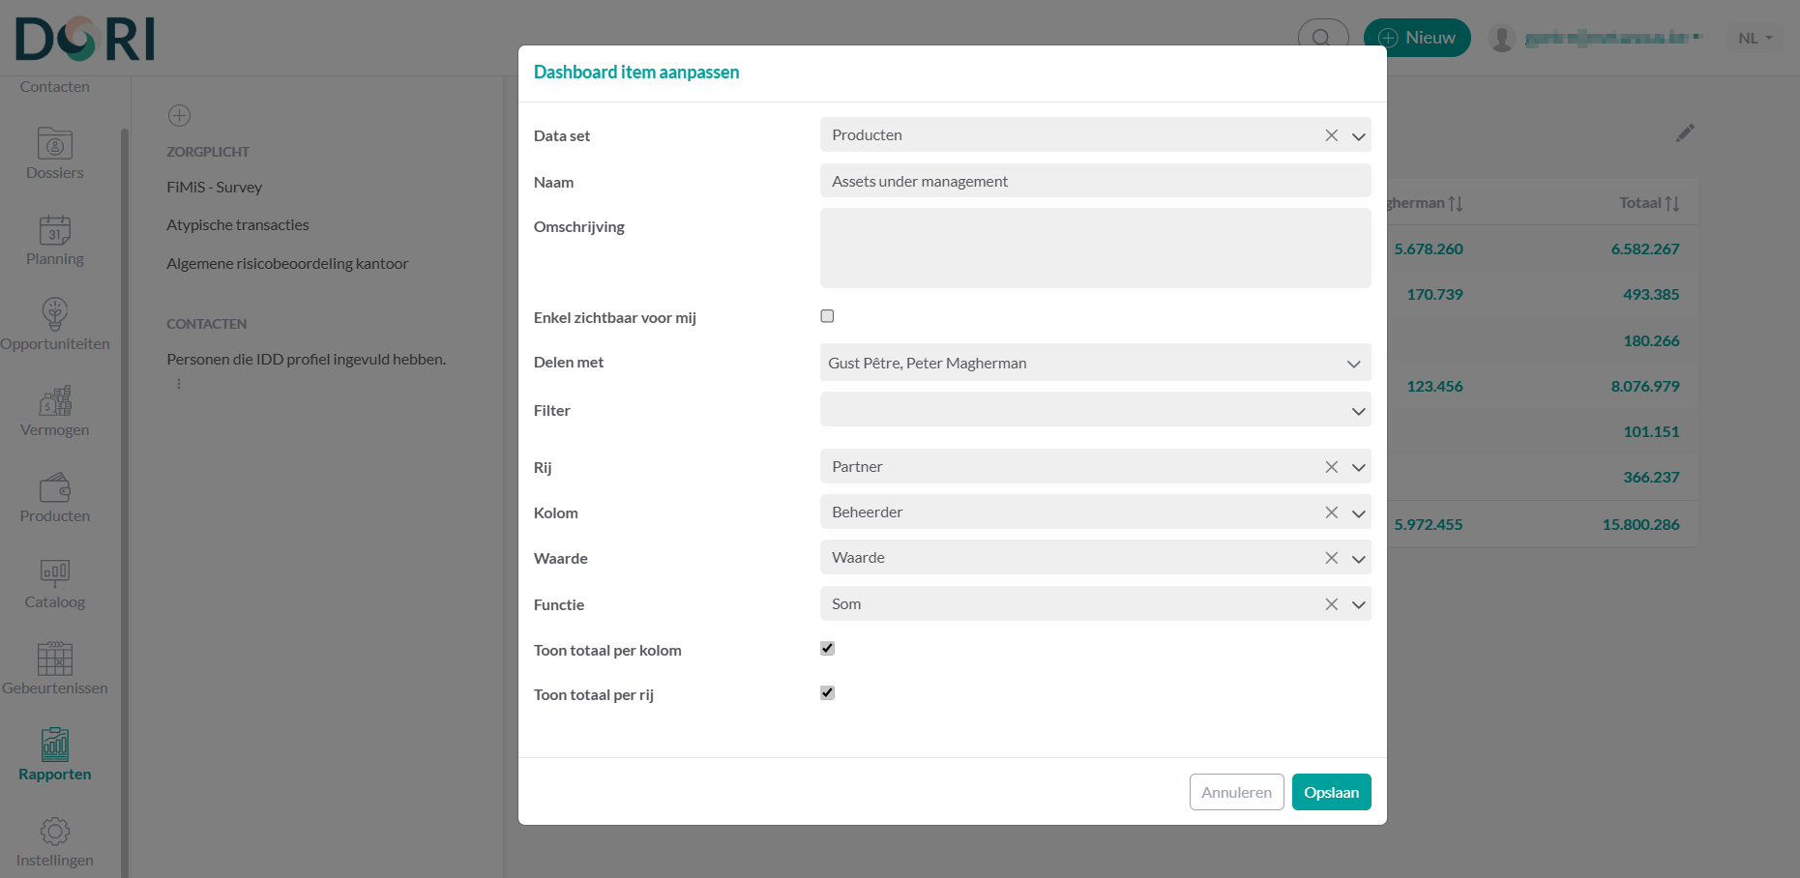This screenshot has height=878, width=1800.
Task: Open the Dossiers section icon
Action: click(55, 144)
